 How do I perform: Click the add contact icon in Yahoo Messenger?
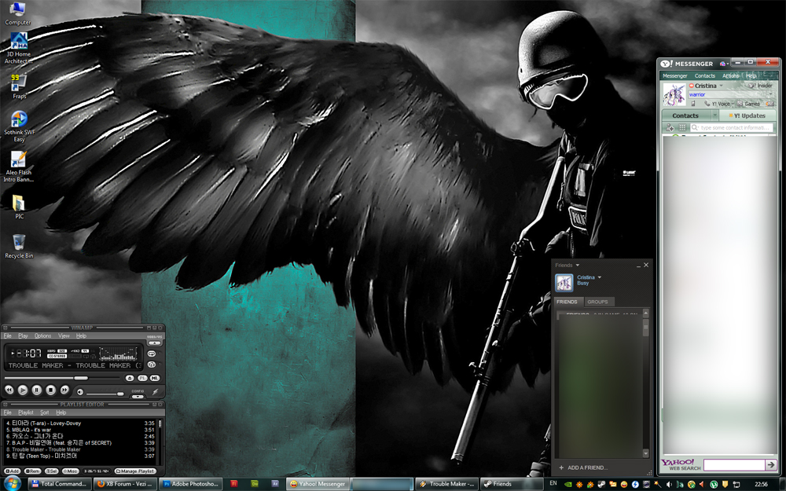coord(670,127)
